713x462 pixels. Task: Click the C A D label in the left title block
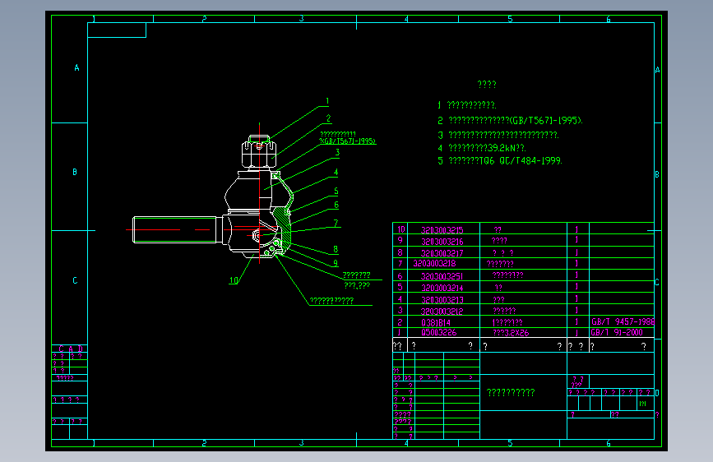click(x=71, y=349)
